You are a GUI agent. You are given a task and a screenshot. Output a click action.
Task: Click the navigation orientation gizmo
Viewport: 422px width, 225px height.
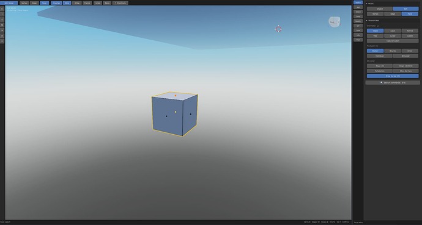click(x=335, y=22)
